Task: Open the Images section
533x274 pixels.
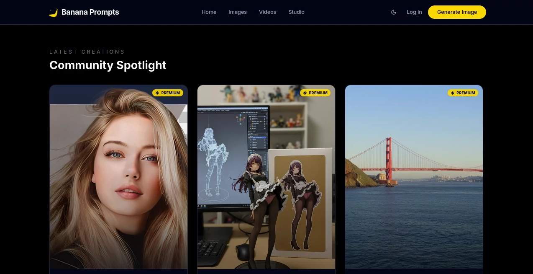Action: 238,12
